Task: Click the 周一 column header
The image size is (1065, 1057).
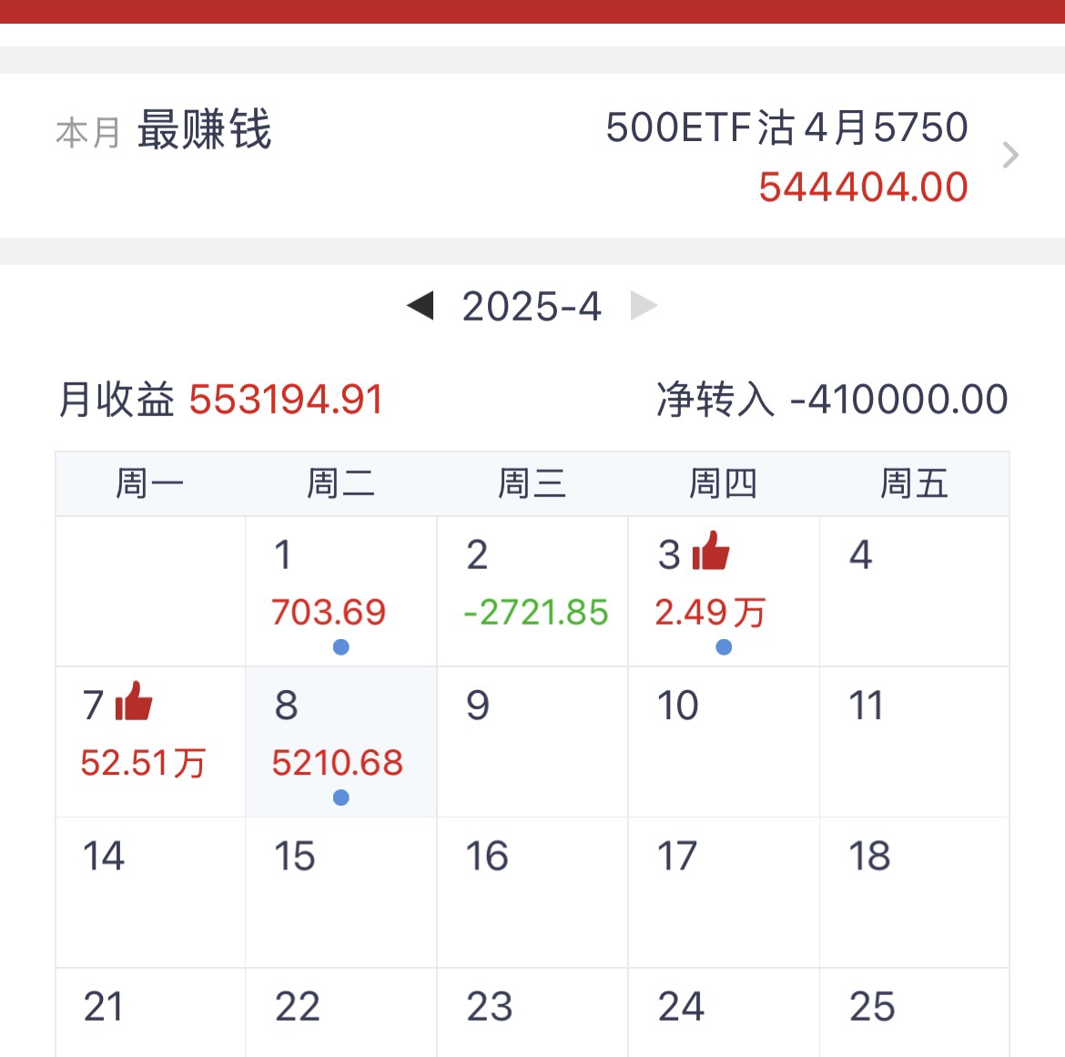Action: (150, 483)
